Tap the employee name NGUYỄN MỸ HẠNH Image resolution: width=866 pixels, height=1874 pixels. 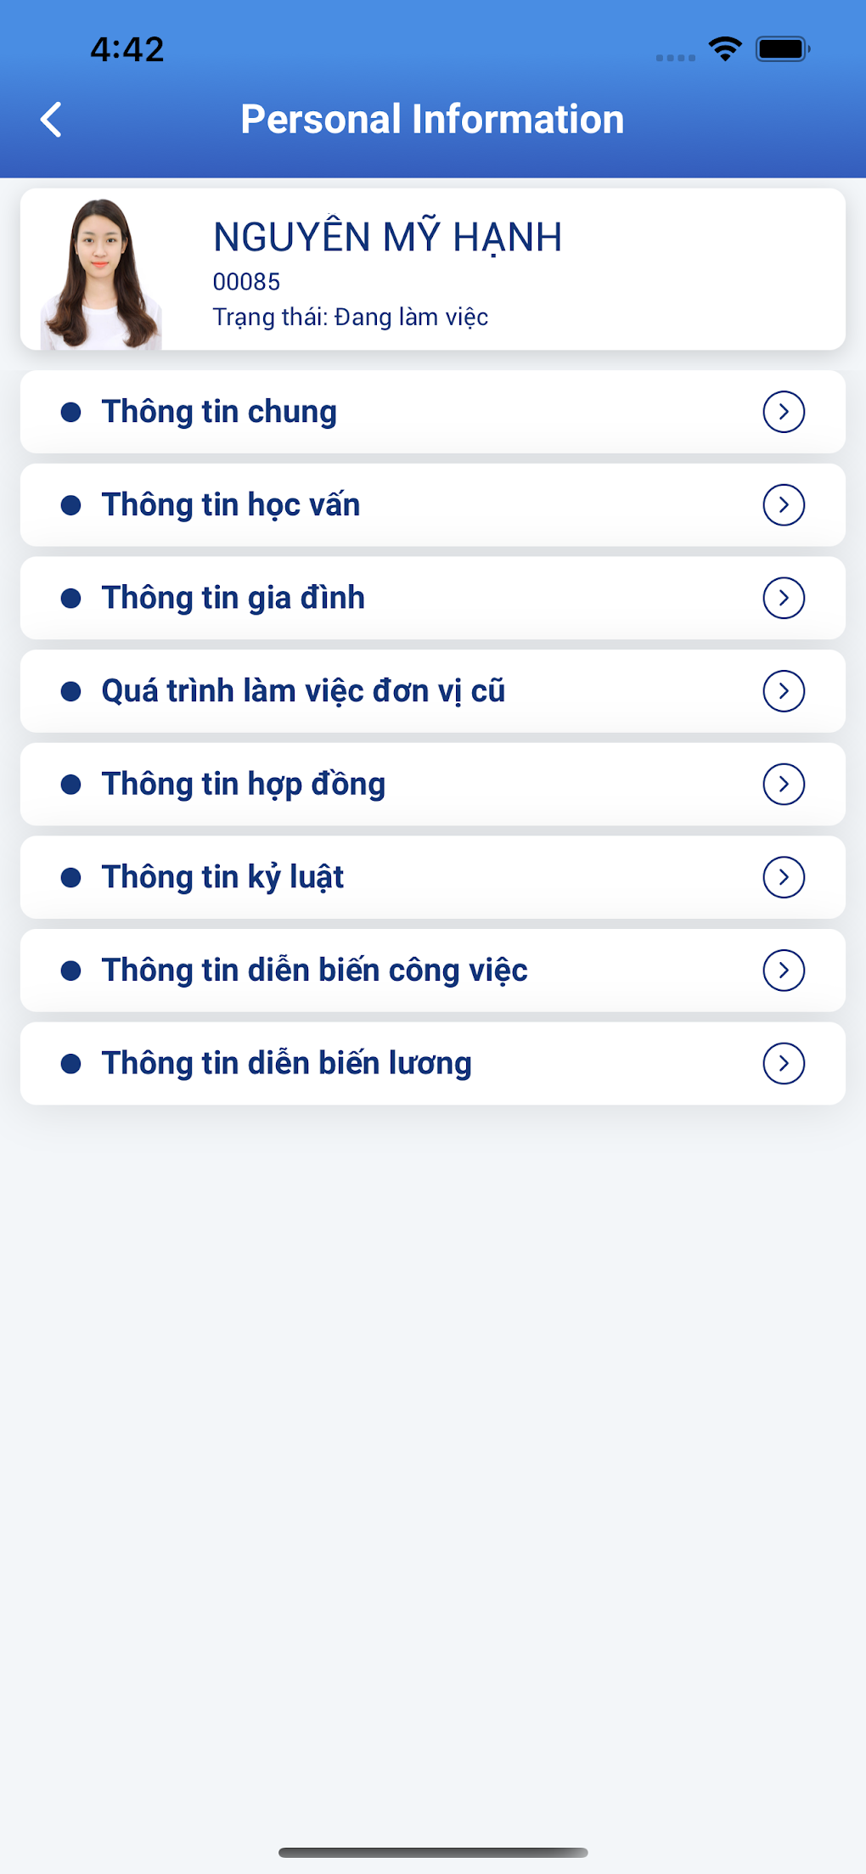[387, 237]
